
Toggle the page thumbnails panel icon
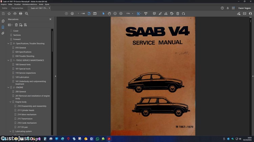[x=3, y=21]
